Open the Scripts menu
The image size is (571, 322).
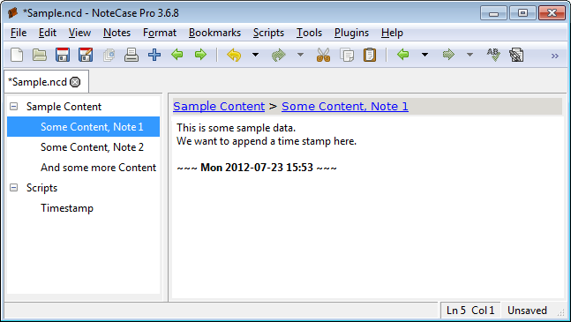click(268, 33)
